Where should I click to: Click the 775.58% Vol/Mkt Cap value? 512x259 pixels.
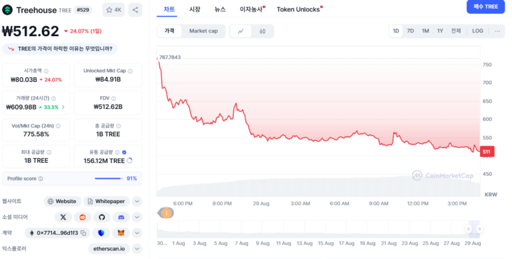point(36,134)
